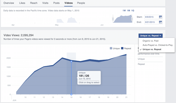Click the x-axis label 16

tap(81, 97)
